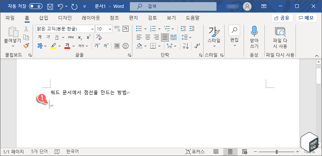Viewport: 322px width, 156px height.
Task: Apply bullet list
Action: point(139,29)
